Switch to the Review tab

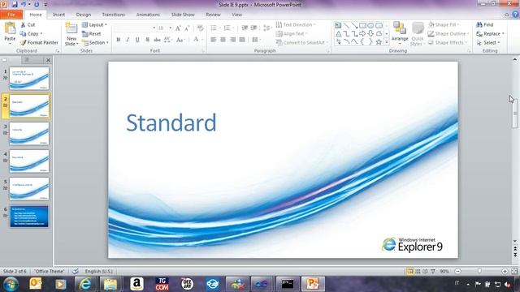click(213, 15)
